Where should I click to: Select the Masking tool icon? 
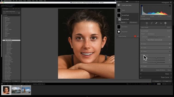click(165, 23)
